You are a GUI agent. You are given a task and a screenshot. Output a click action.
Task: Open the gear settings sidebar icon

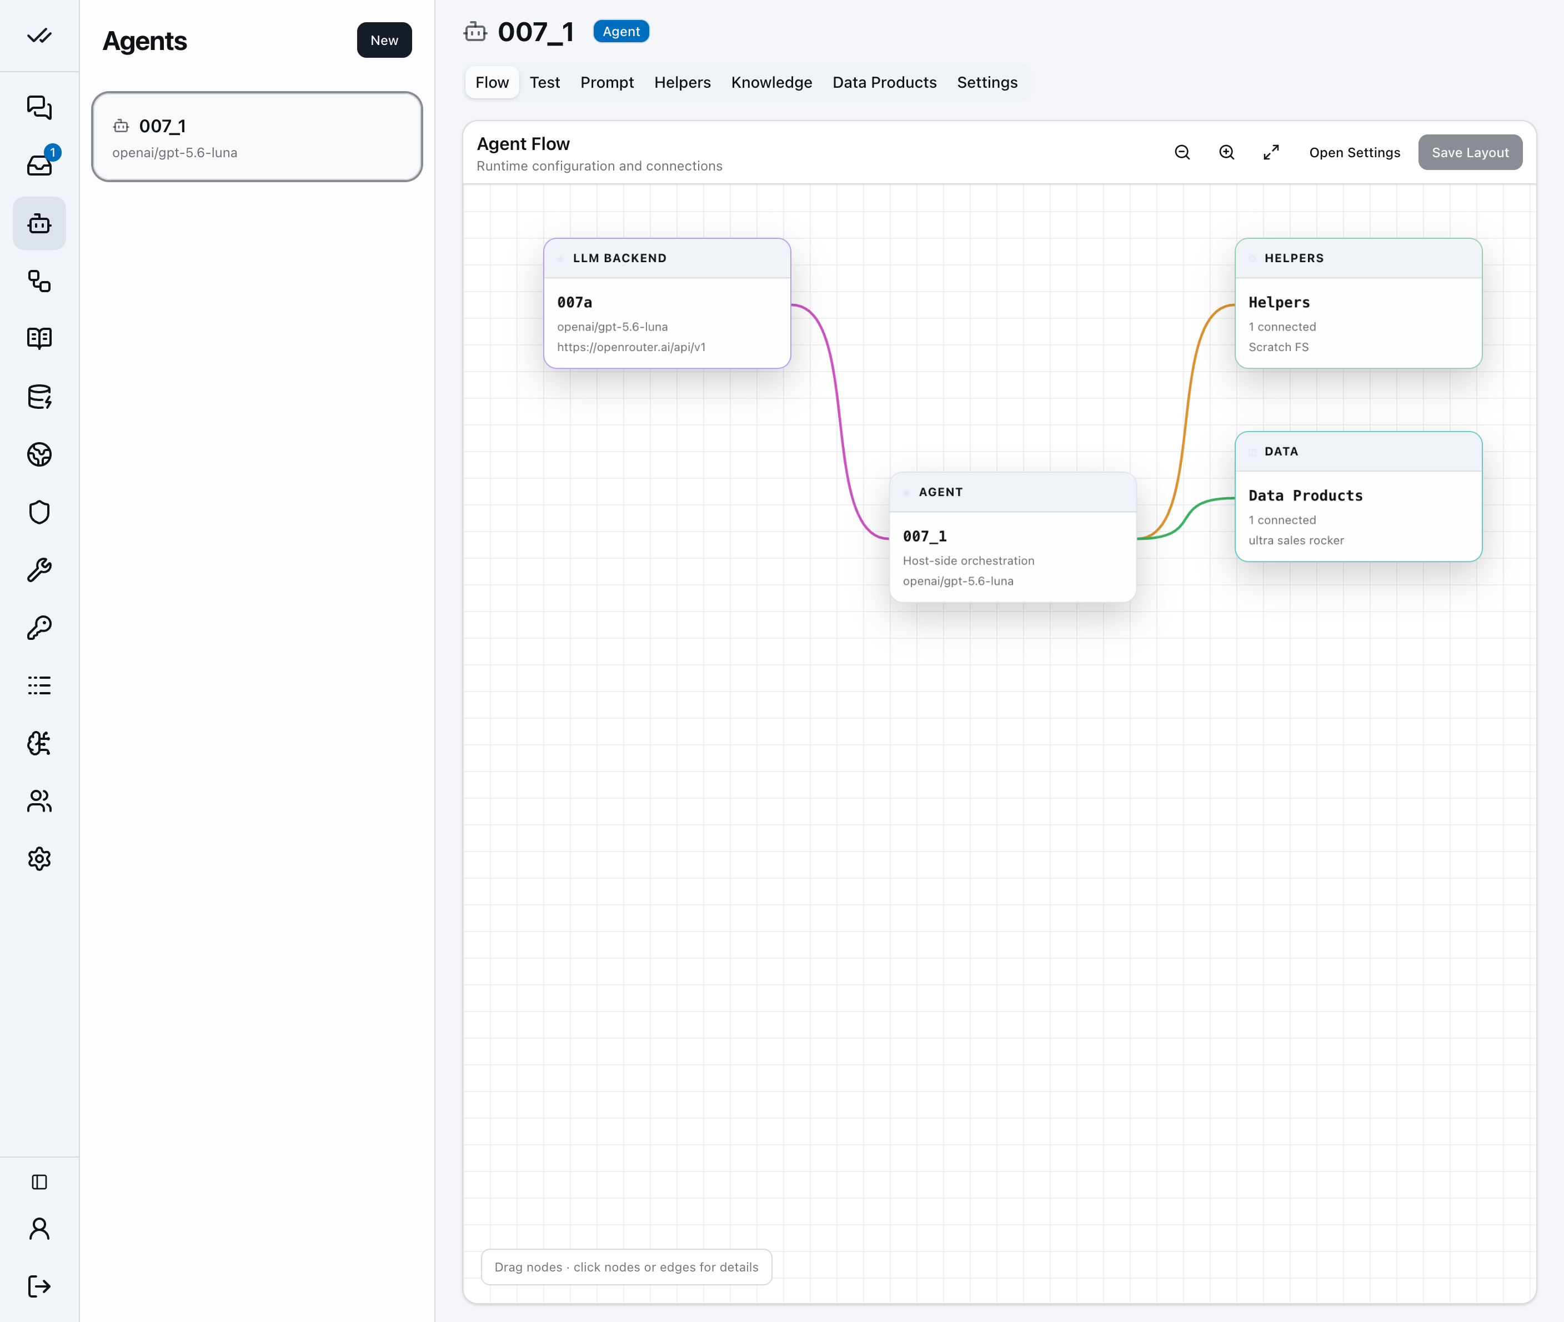point(39,858)
